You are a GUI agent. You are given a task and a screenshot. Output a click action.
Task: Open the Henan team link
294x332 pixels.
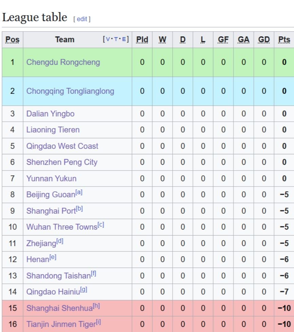(38, 259)
